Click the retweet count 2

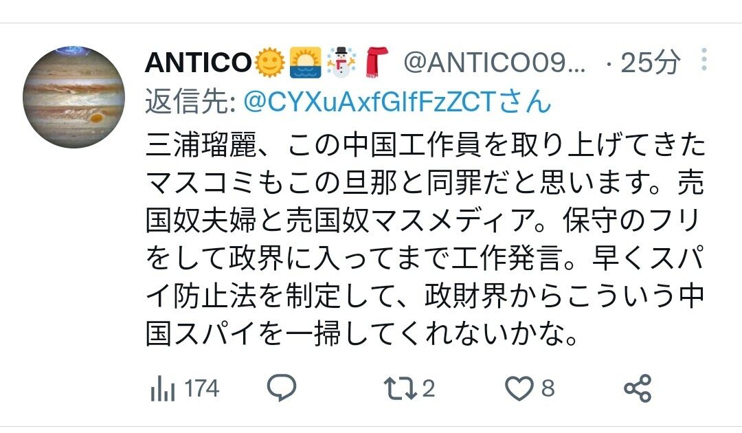pos(428,388)
